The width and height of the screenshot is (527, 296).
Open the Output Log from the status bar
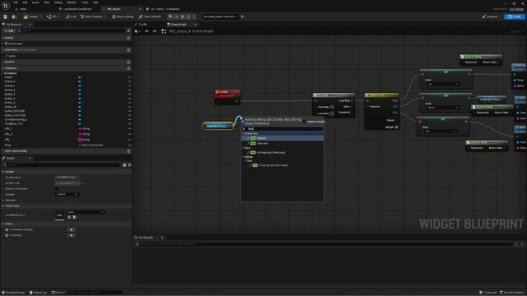38,293
